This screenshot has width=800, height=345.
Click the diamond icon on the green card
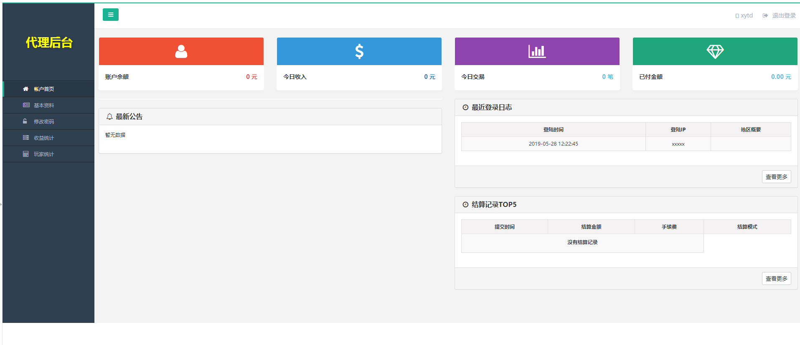coord(715,51)
